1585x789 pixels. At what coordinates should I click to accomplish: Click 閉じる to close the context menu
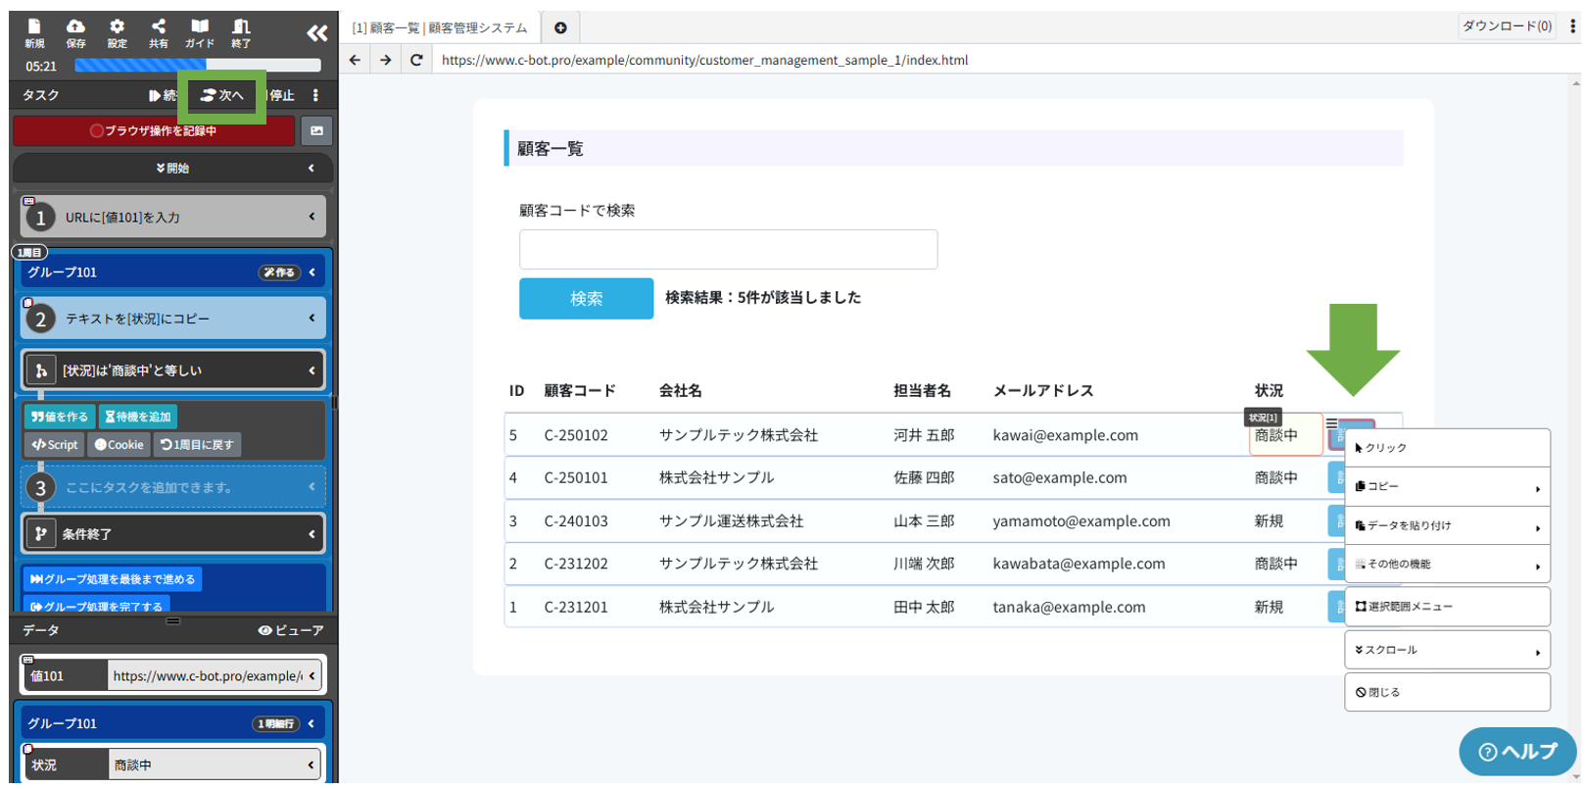click(x=1447, y=692)
